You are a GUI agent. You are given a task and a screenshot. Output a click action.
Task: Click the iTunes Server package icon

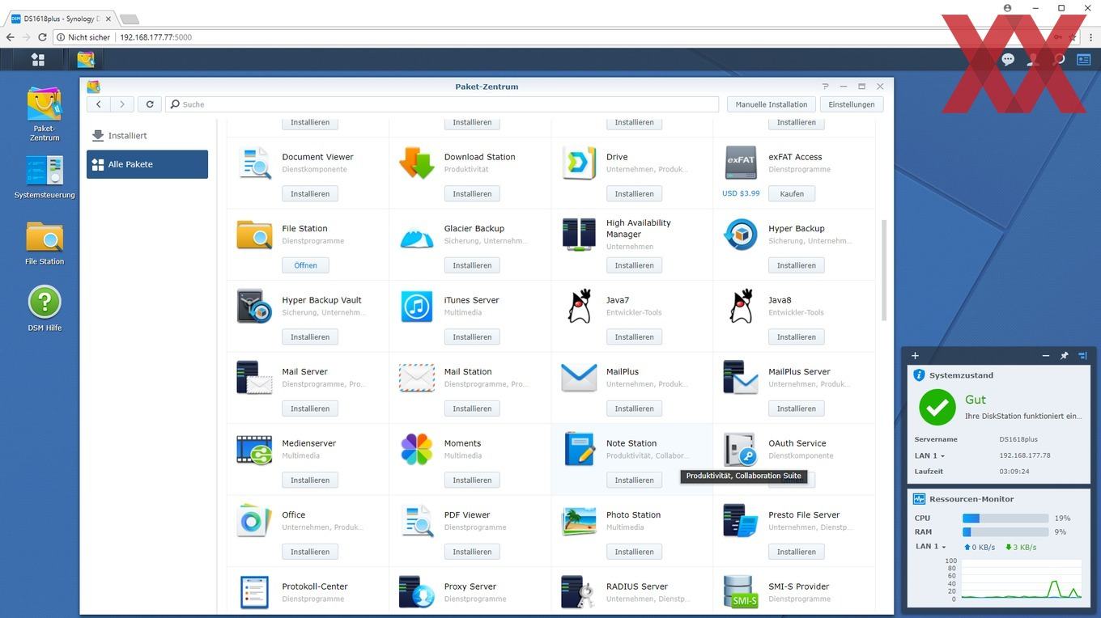(x=417, y=307)
